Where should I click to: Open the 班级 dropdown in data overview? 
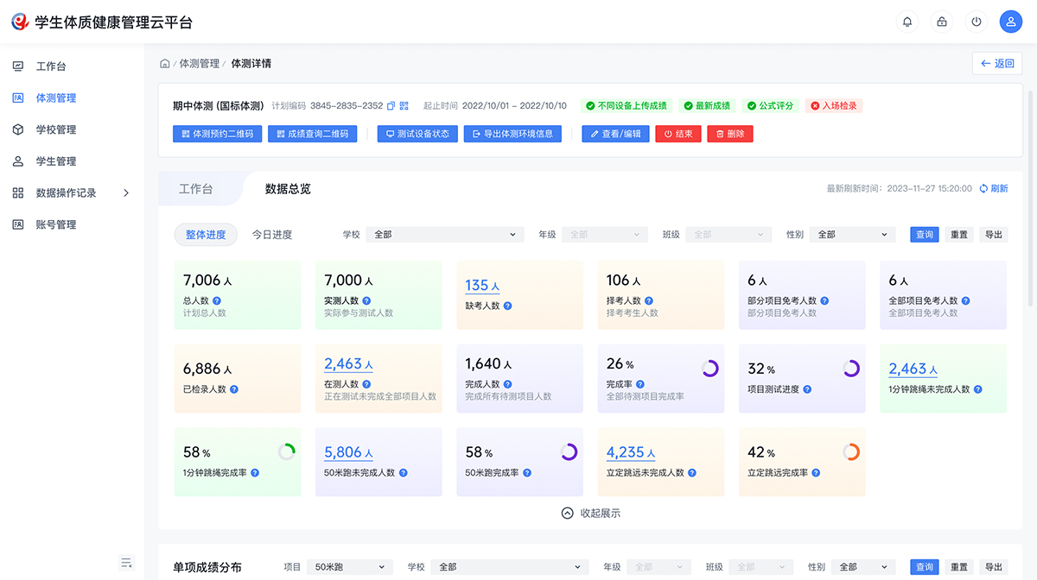tap(728, 235)
